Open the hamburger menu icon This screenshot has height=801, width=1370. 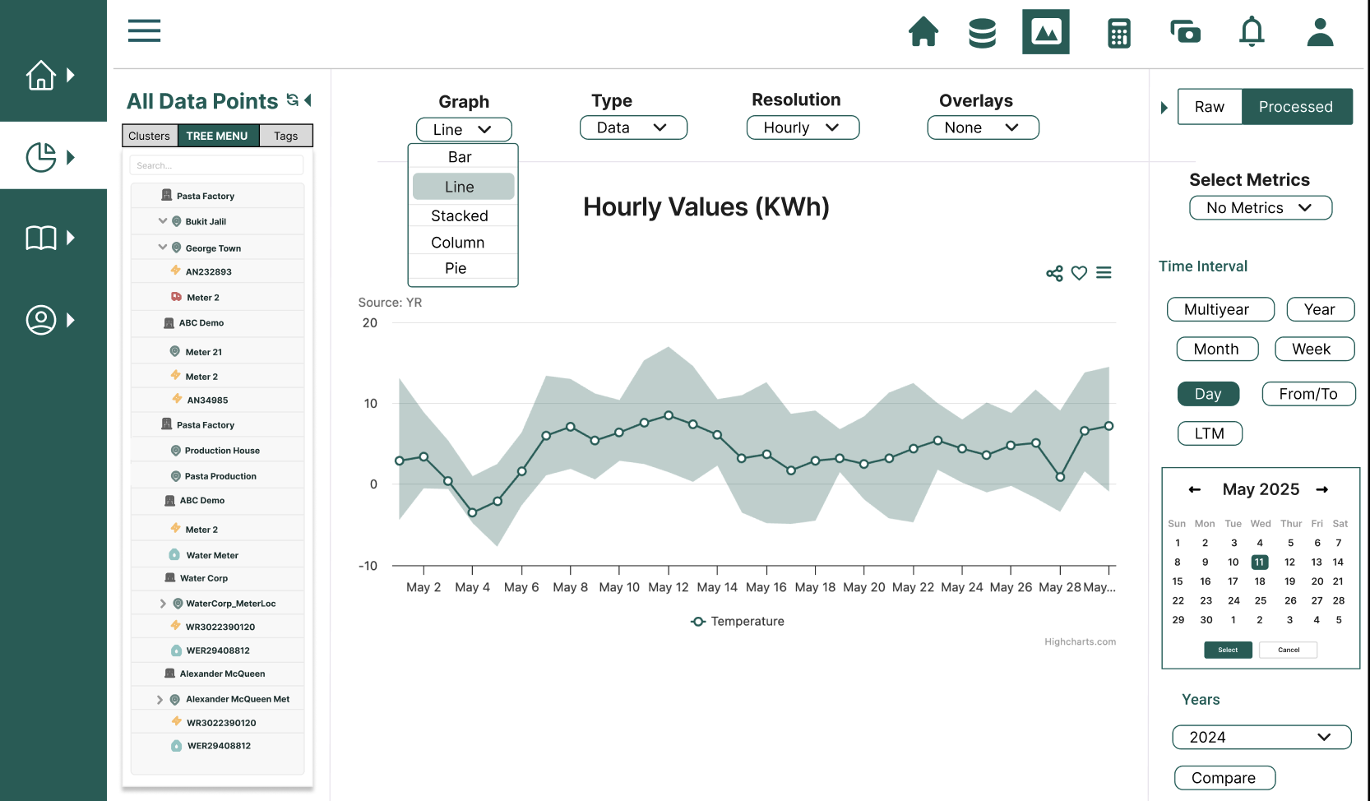pyautogui.click(x=144, y=31)
